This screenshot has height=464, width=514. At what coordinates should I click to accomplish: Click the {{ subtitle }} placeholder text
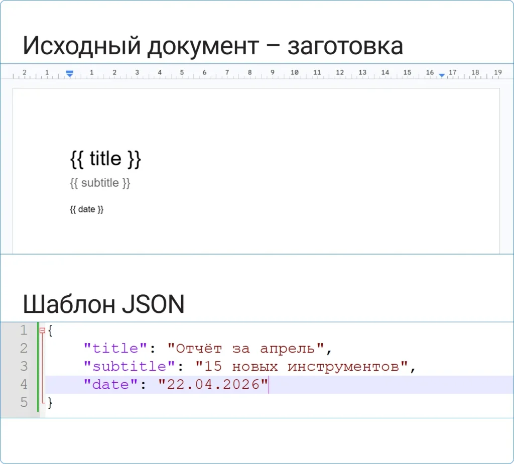pyautogui.click(x=100, y=183)
